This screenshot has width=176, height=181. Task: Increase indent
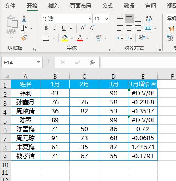(129, 38)
